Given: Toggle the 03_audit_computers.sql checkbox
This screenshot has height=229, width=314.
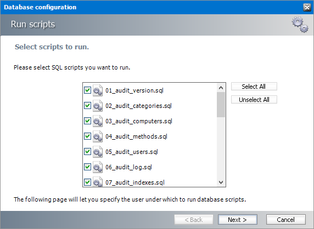Looking at the screenshot, I should coord(87,121).
